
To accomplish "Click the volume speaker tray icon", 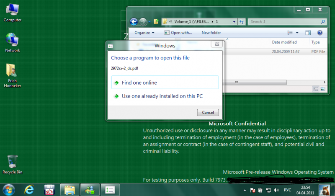I will click(x=276, y=190).
